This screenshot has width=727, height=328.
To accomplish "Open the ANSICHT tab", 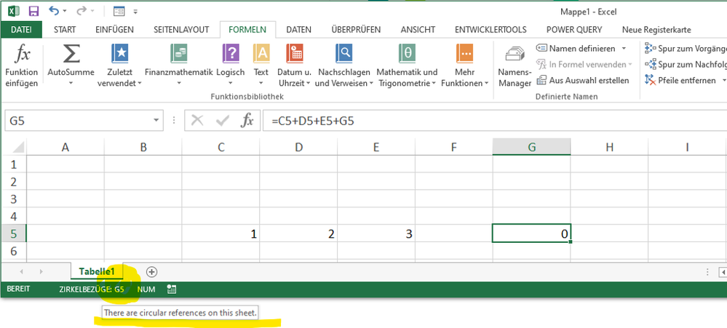I will coord(418,30).
